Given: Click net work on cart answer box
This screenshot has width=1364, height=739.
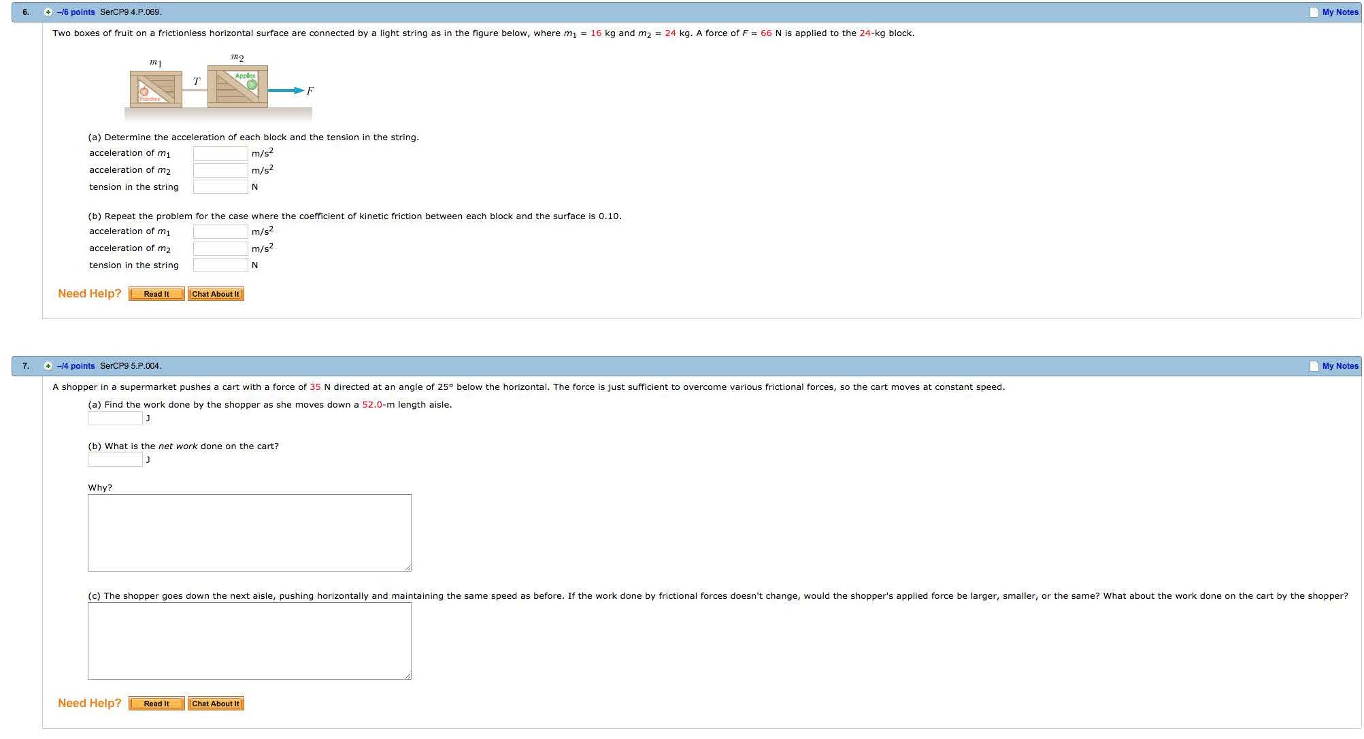Looking at the screenshot, I should click(115, 460).
